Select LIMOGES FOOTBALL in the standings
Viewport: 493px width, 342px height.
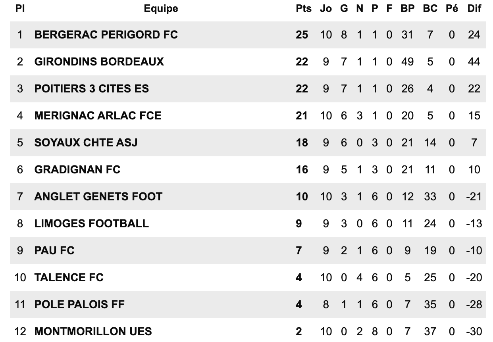92,224
